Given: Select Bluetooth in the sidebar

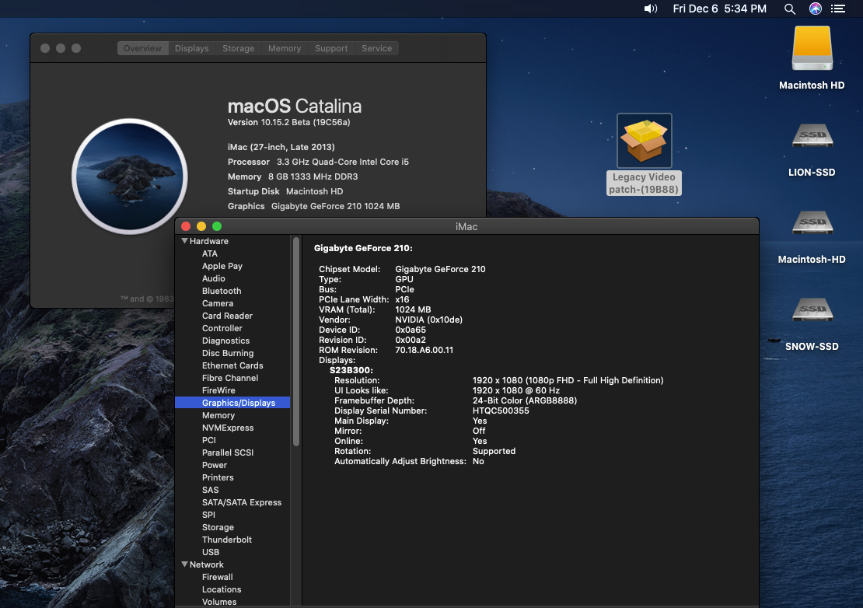Looking at the screenshot, I should 222,291.
